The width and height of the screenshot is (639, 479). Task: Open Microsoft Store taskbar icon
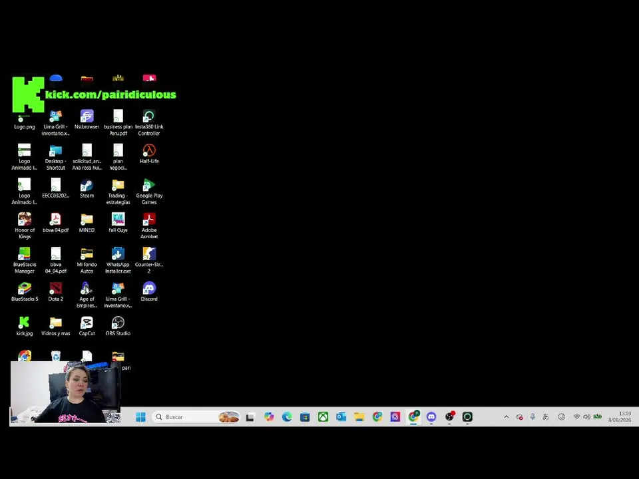coord(305,416)
